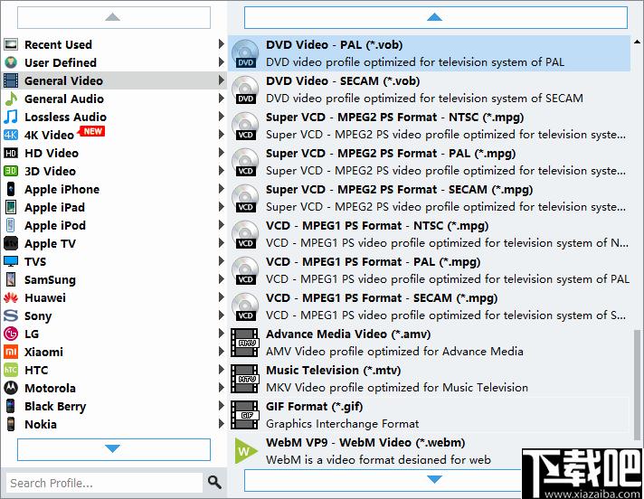Click the scrollbar up arrow in profile list
This screenshot has height=499, width=644.
(x=637, y=41)
